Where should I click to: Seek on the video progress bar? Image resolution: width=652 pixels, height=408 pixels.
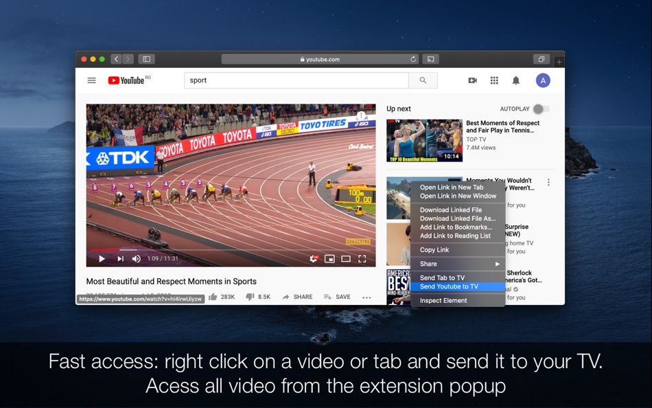[x=231, y=250]
